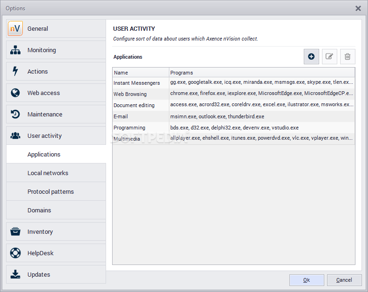Click the Web access globe icon
The image size is (368, 292).
(15, 93)
